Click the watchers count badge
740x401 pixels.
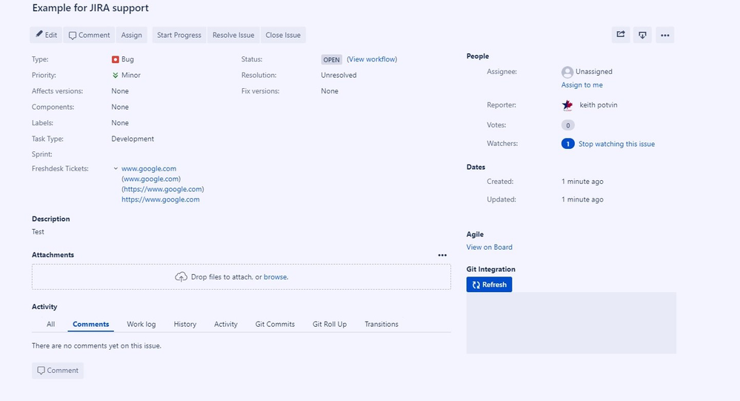click(567, 144)
